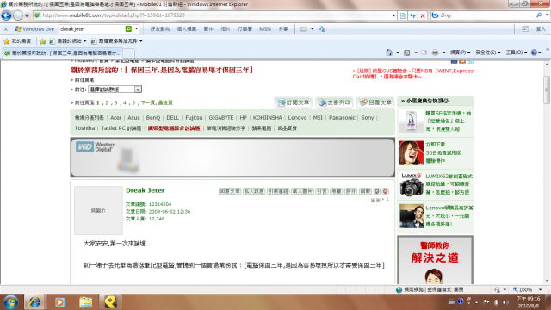
Task: Click the Western Digital banner ad
Action: 232,157
